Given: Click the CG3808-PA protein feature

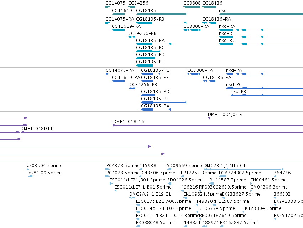Looking at the screenshot, I should tap(194, 74).
